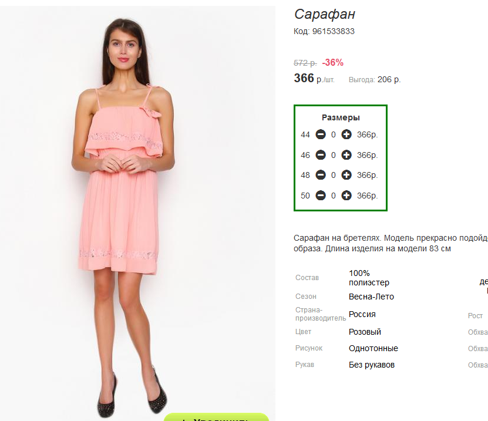
Task: Click the 366р. price for size 46
Action: (x=367, y=155)
